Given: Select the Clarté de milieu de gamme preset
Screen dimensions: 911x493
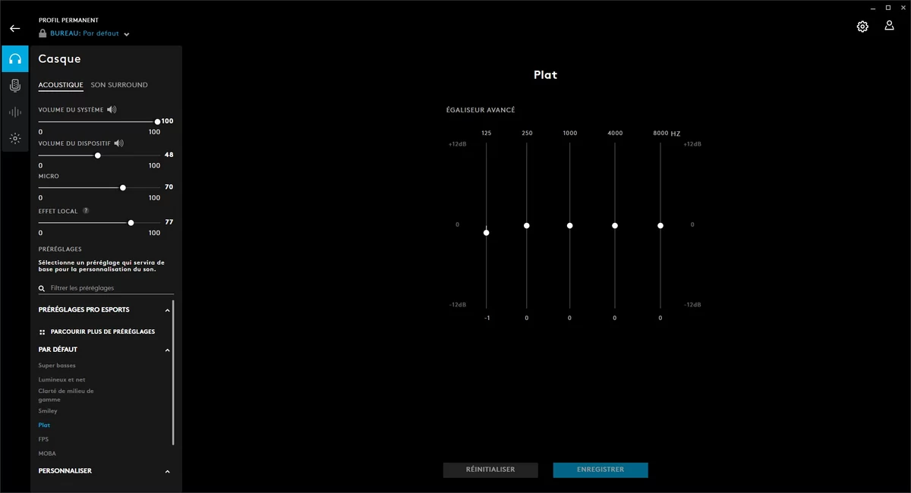Looking at the screenshot, I should point(66,395).
